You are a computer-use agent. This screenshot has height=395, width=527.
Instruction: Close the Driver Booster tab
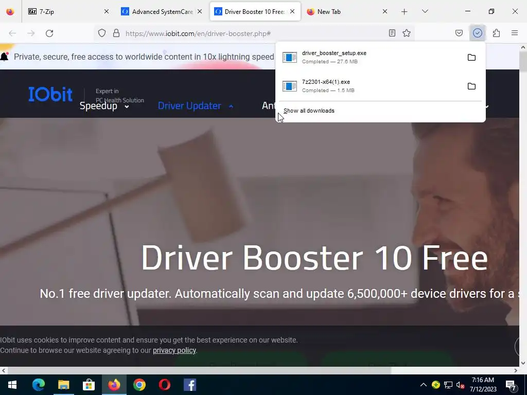[292, 11]
